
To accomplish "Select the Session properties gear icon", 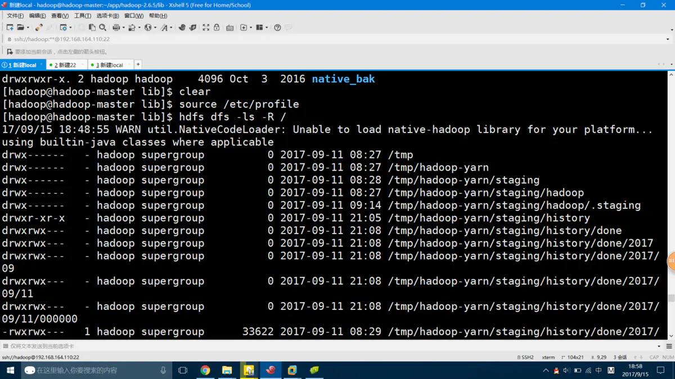I will 64,27.
